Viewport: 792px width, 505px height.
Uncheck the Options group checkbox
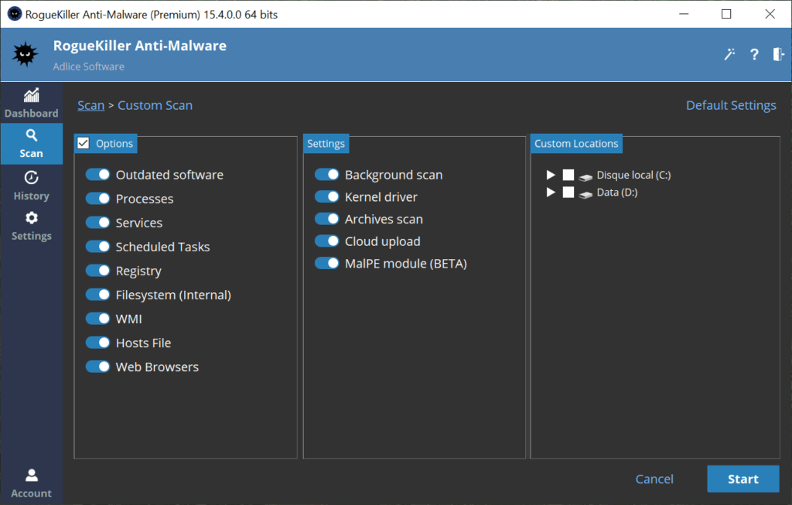(x=84, y=143)
